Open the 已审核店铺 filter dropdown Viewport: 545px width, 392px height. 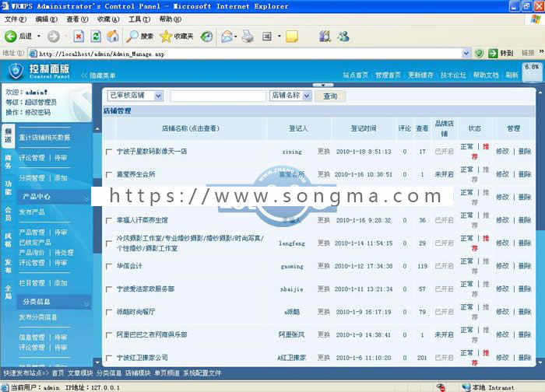pyautogui.click(x=135, y=96)
